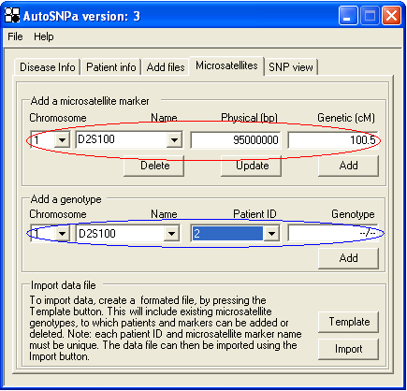Close the AutoSNPa window

click(391, 15)
